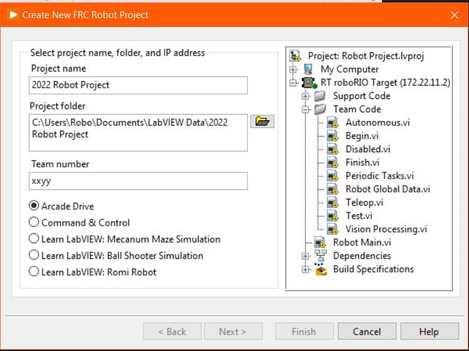469x351 pixels.
Task: Expand the Build Specifications node
Action: coord(305,270)
